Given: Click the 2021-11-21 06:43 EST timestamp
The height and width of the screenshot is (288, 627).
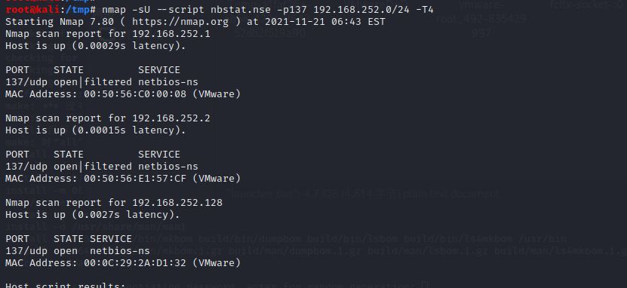Looking at the screenshot, I should pos(325,22).
